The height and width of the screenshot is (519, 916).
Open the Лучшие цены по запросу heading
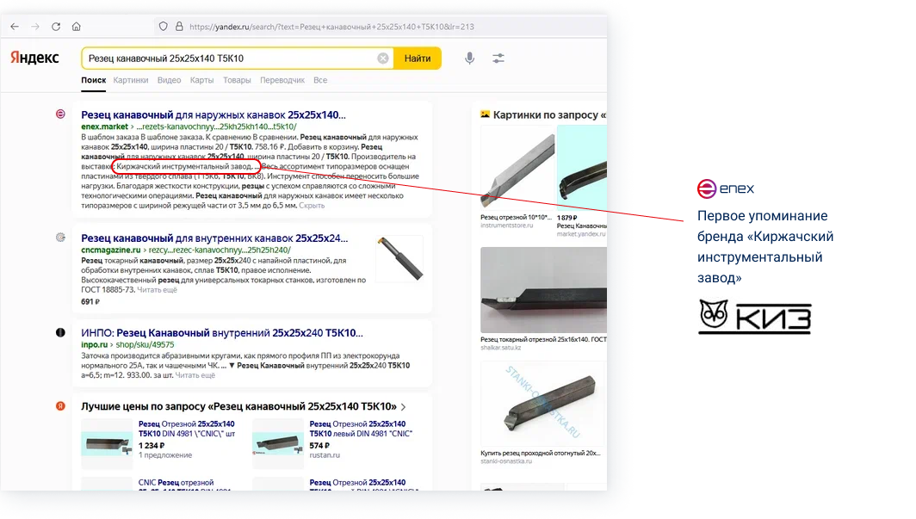point(239,406)
